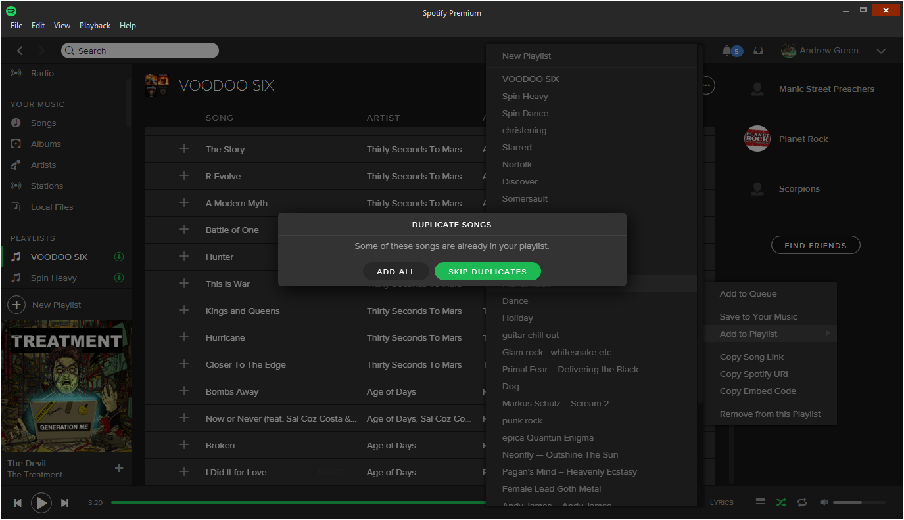Select Spin Dance in the playlist submenu
The height and width of the screenshot is (520, 904).
tap(591, 114)
